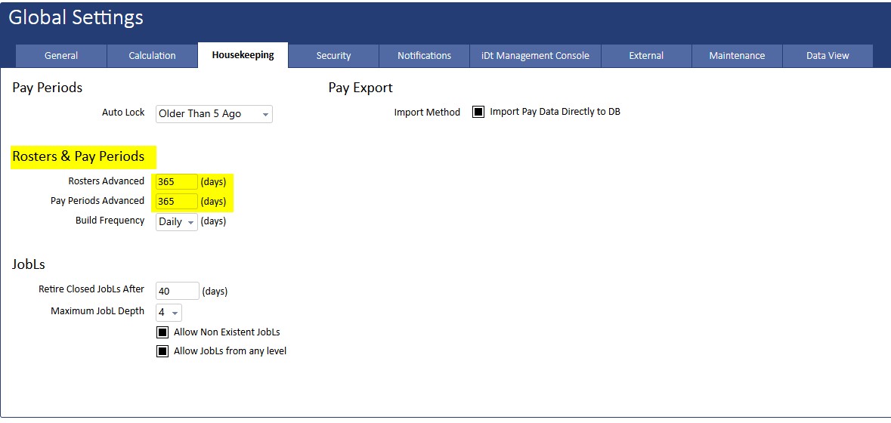This screenshot has width=891, height=423.
Task: Focus the Retire Closed JobLs After field
Action: coord(177,292)
